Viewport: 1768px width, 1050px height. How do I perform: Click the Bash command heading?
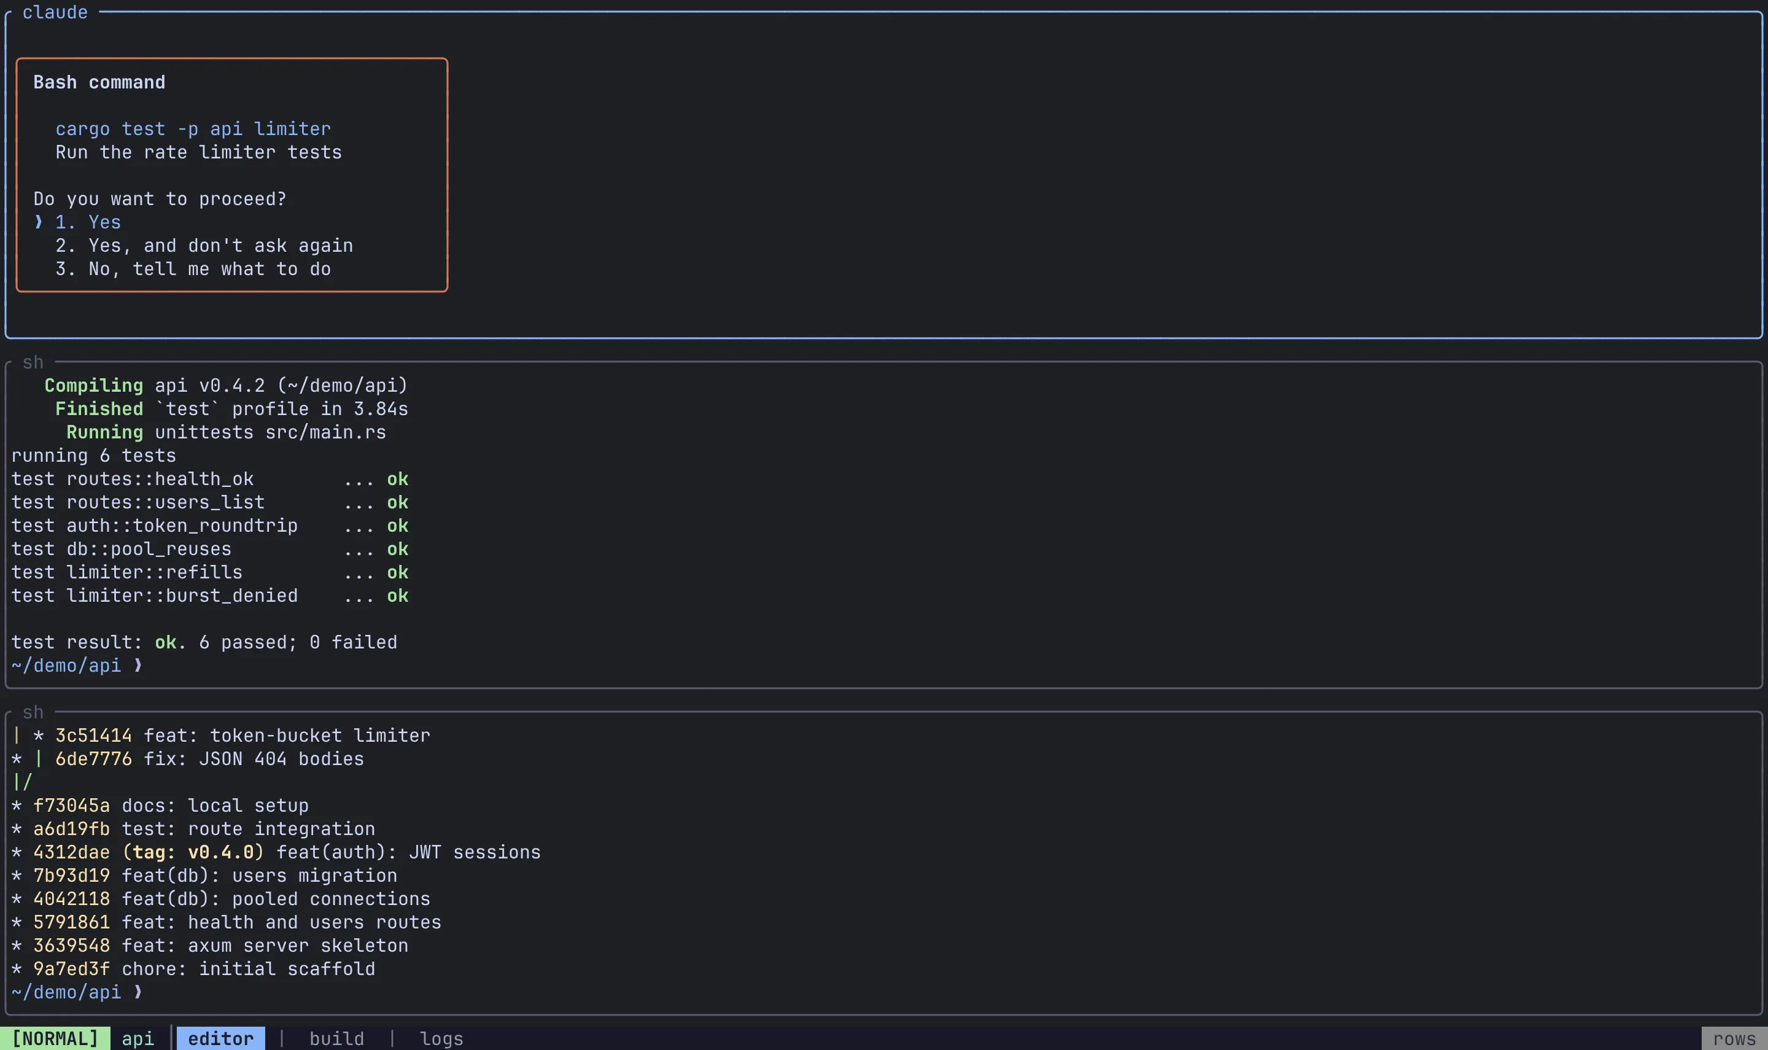click(x=99, y=82)
